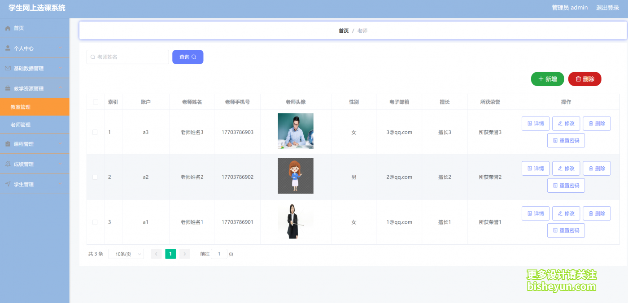Select page 1 in pagination
Viewport: 628px width, 303px height.
pos(170,254)
